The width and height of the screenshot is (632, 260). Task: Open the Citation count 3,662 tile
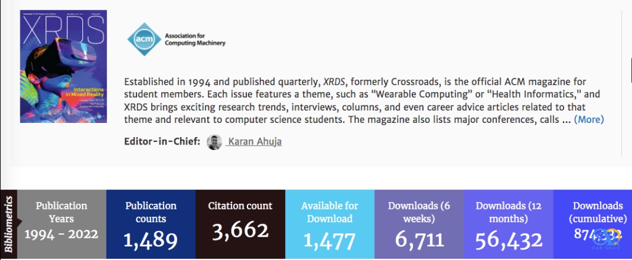tap(240, 224)
